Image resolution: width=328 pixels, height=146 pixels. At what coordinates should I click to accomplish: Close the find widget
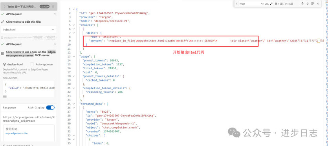pyautogui.click(x=318, y=4)
